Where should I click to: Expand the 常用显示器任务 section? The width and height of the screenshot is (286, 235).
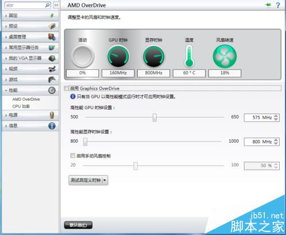pyautogui.click(x=6, y=47)
